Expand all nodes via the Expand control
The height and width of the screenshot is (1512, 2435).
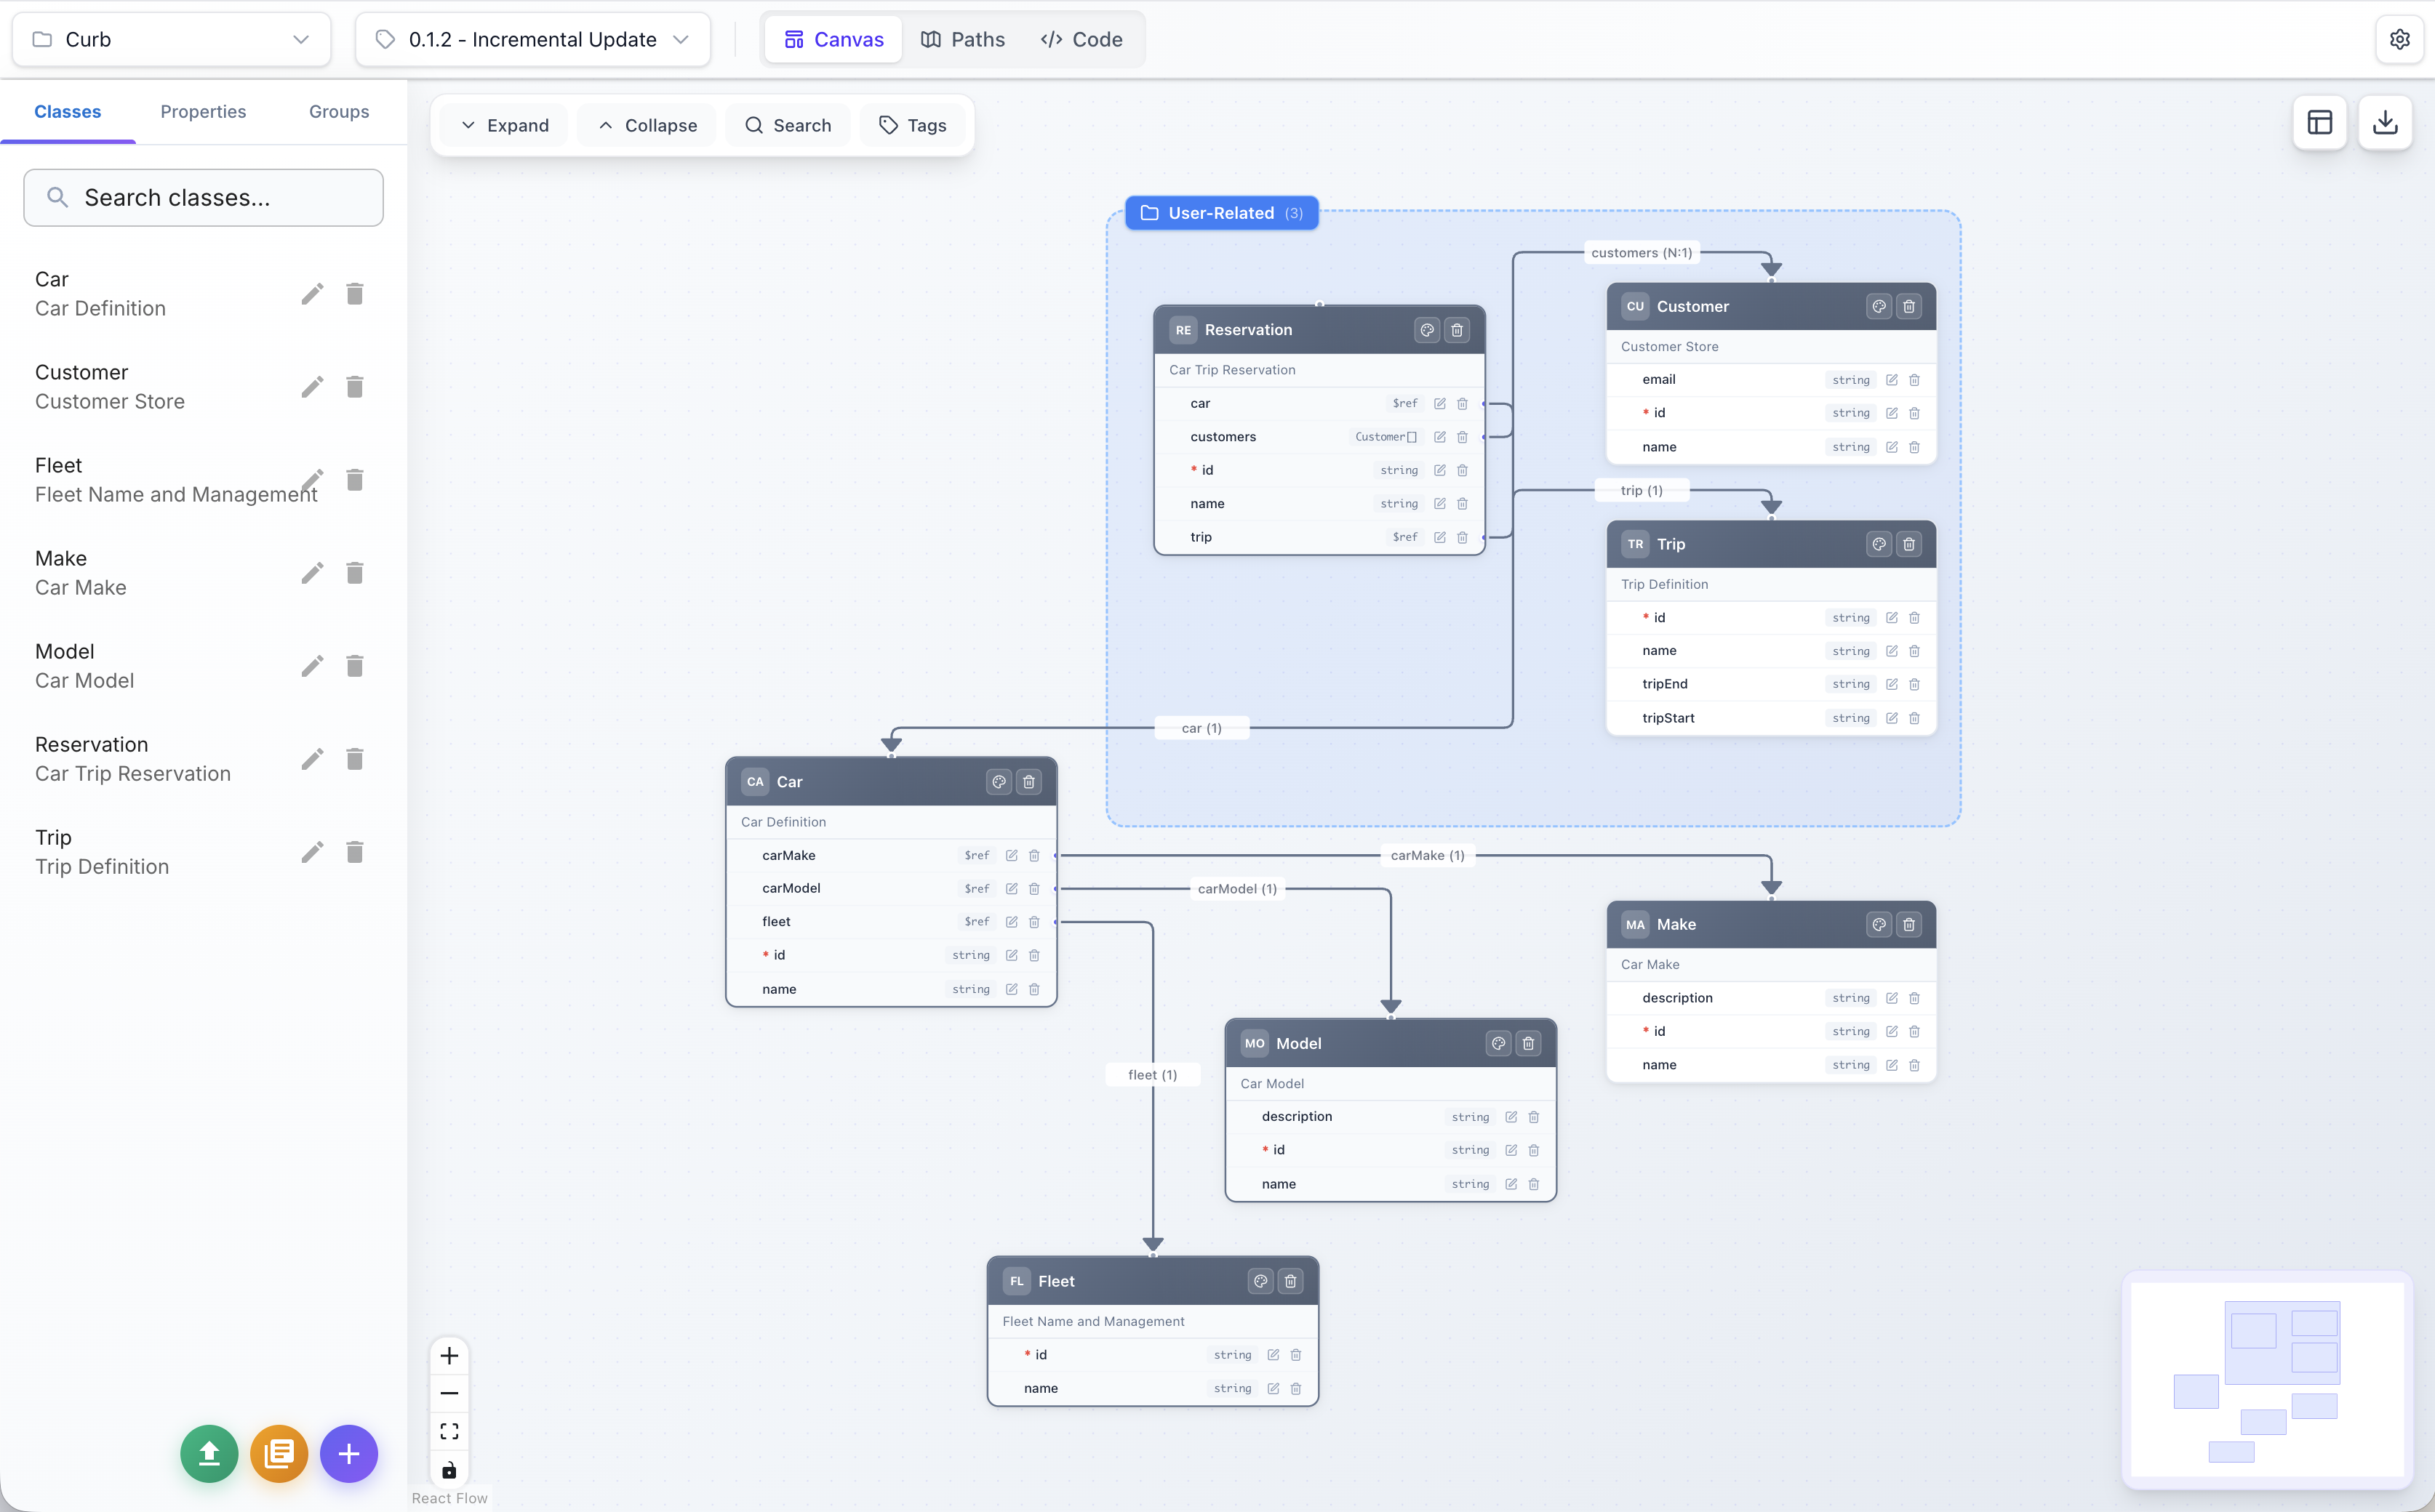(503, 124)
